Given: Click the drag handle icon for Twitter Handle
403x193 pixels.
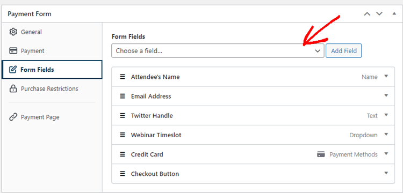Looking at the screenshot, I should [123, 115].
